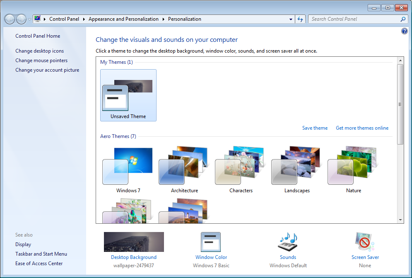Viewport: 412px width, 278px height.
Task: Click the Screen Saver icon
Action: tap(365, 242)
